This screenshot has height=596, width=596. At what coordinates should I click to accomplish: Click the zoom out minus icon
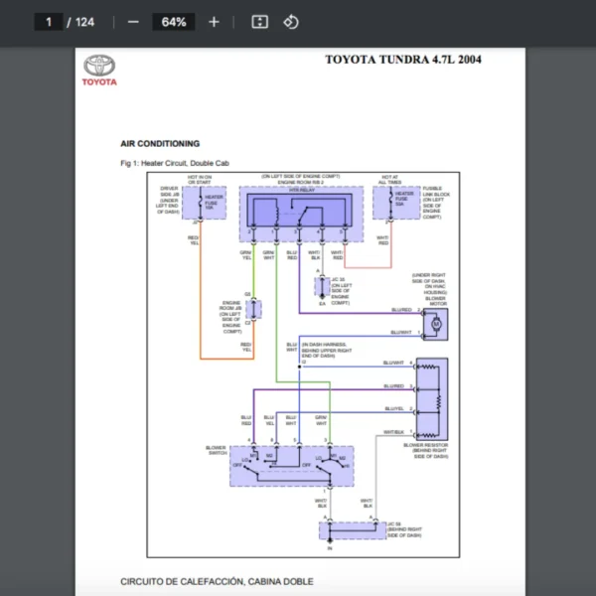click(133, 22)
